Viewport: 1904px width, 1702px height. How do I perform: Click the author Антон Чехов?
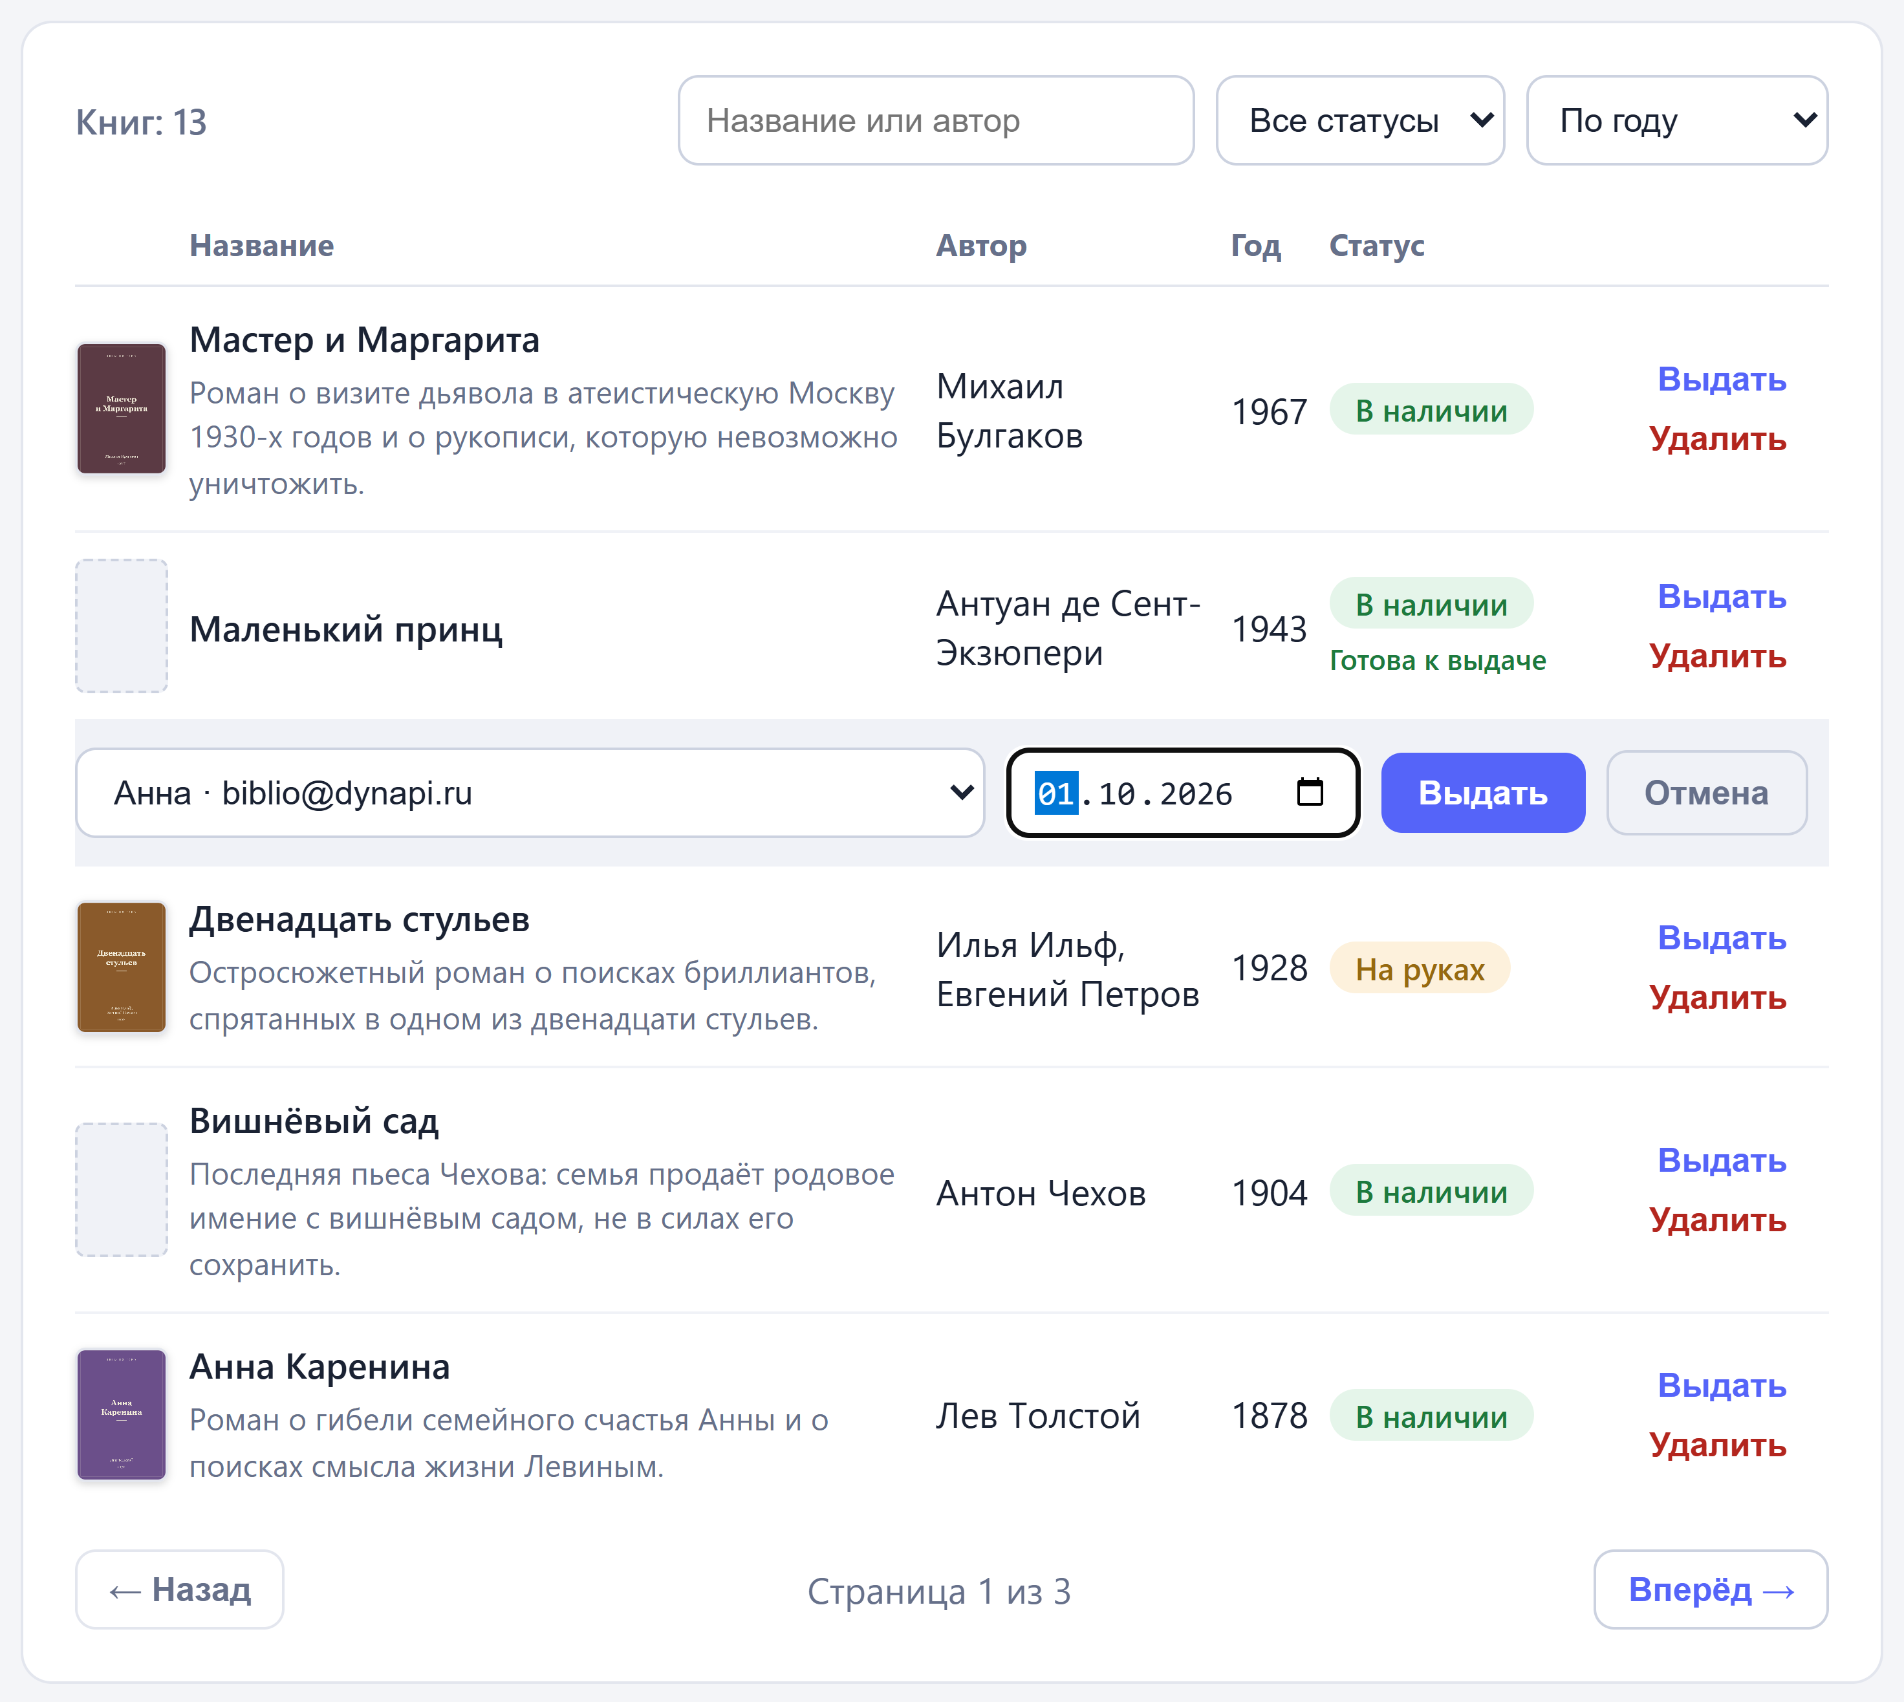coord(1041,1193)
